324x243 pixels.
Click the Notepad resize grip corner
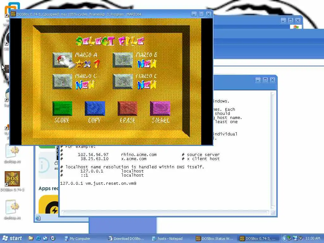273,213
